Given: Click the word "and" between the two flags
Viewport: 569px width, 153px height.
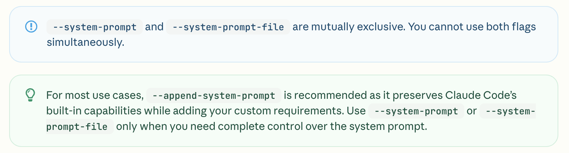Looking at the screenshot, I should 154,27.
